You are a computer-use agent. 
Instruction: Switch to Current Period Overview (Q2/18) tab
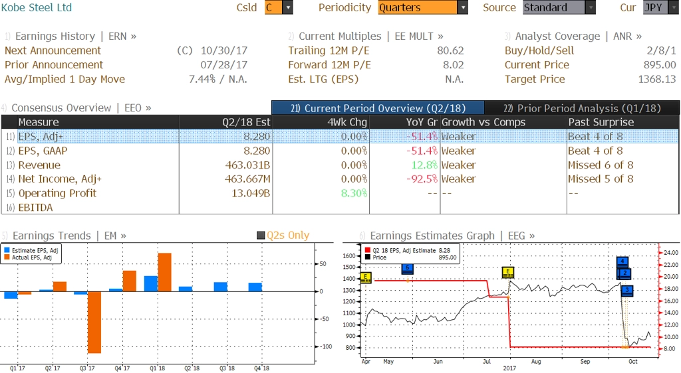click(378, 108)
